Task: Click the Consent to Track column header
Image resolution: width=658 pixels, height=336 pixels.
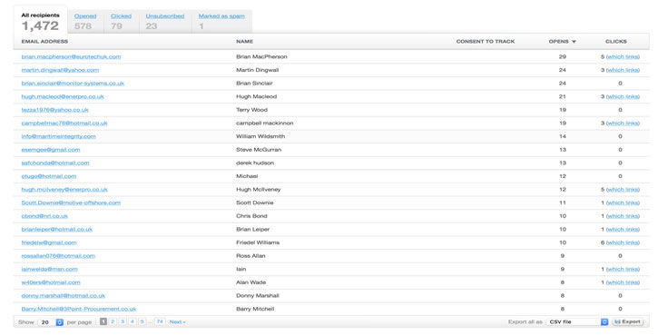Action: (486, 42)
